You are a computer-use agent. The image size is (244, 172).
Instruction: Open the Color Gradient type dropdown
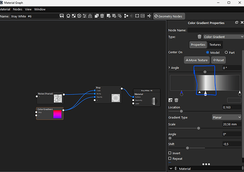(x=223, y=37)
